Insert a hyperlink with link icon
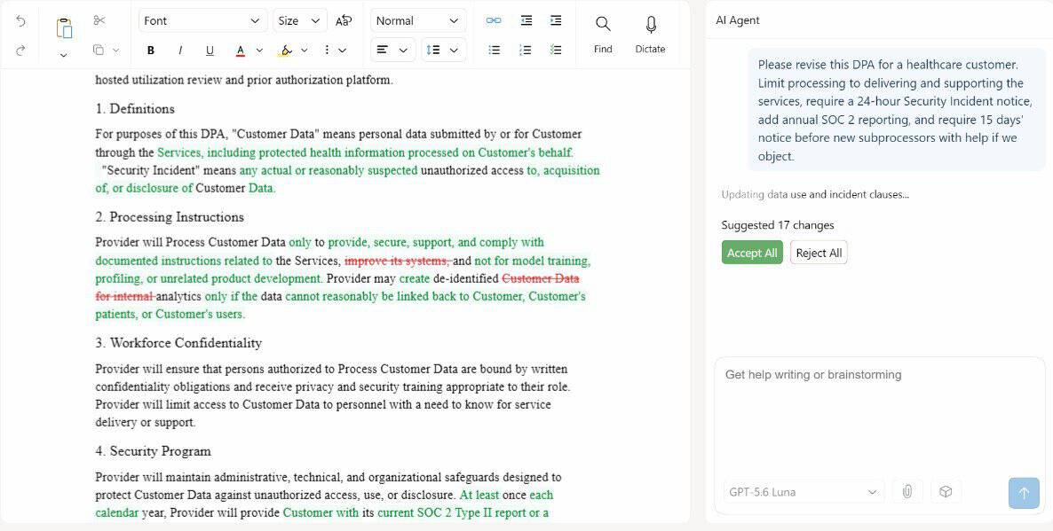This screenshot has width=1053, height=531. (x=494, y=20)
